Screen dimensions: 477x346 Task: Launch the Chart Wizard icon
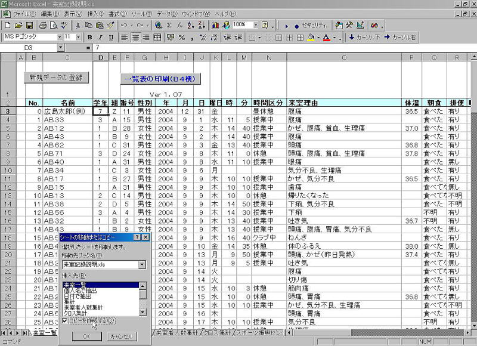215,25
